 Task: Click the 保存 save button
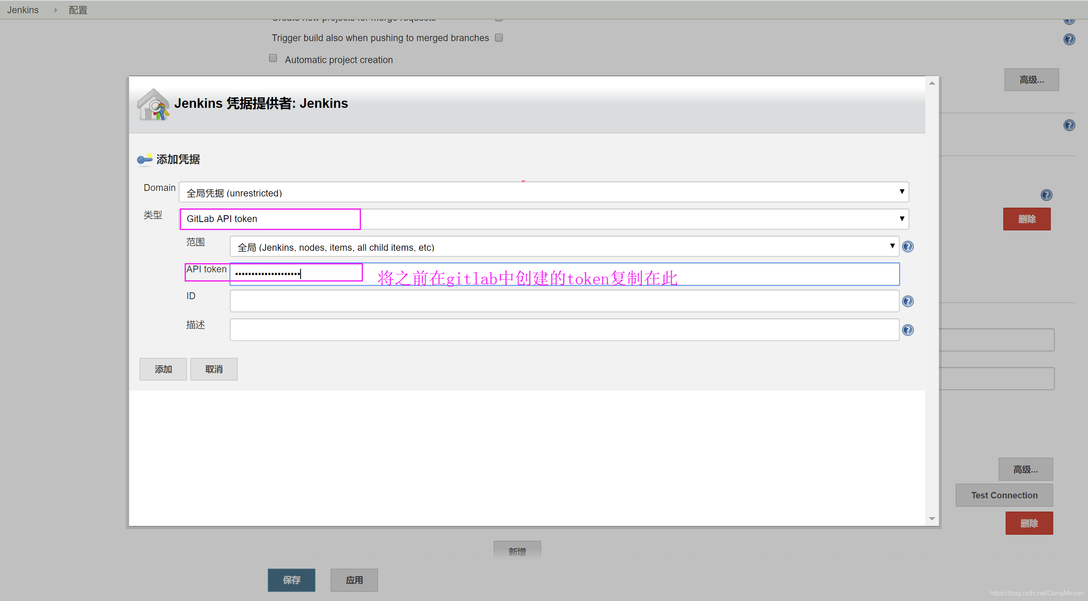coord(291,580)
